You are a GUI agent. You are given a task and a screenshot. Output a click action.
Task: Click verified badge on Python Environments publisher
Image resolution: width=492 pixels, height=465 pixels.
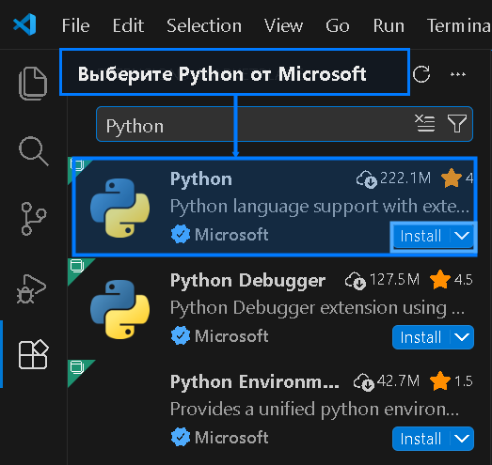(x=181, y=437)
